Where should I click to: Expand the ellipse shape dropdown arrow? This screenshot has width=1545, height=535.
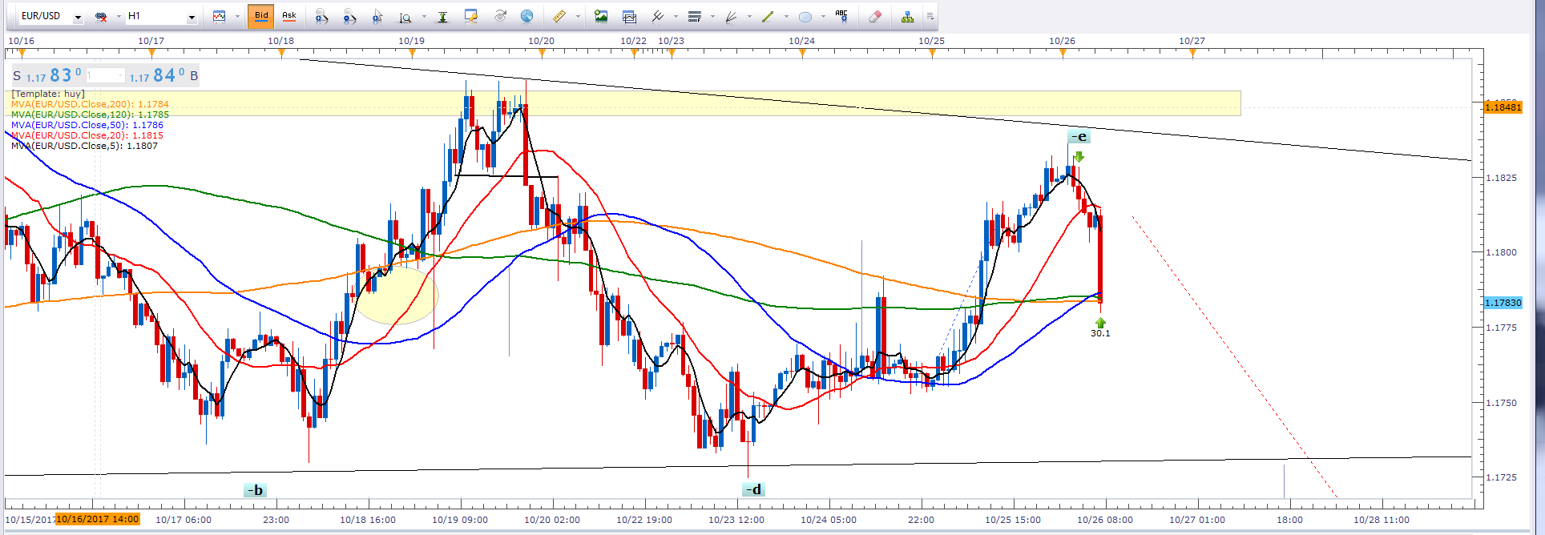(823, 17)
